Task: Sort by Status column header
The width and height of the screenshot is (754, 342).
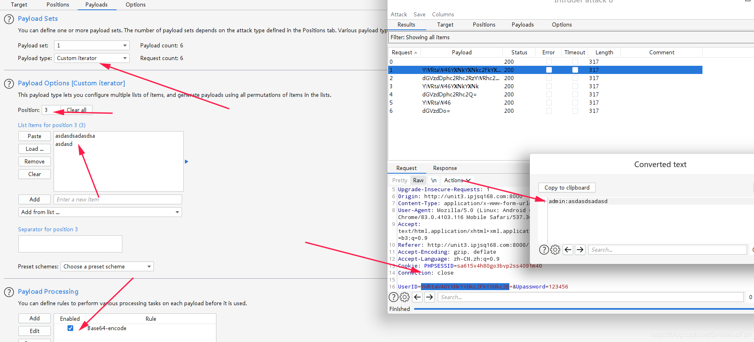Action: tap(519, 52)
